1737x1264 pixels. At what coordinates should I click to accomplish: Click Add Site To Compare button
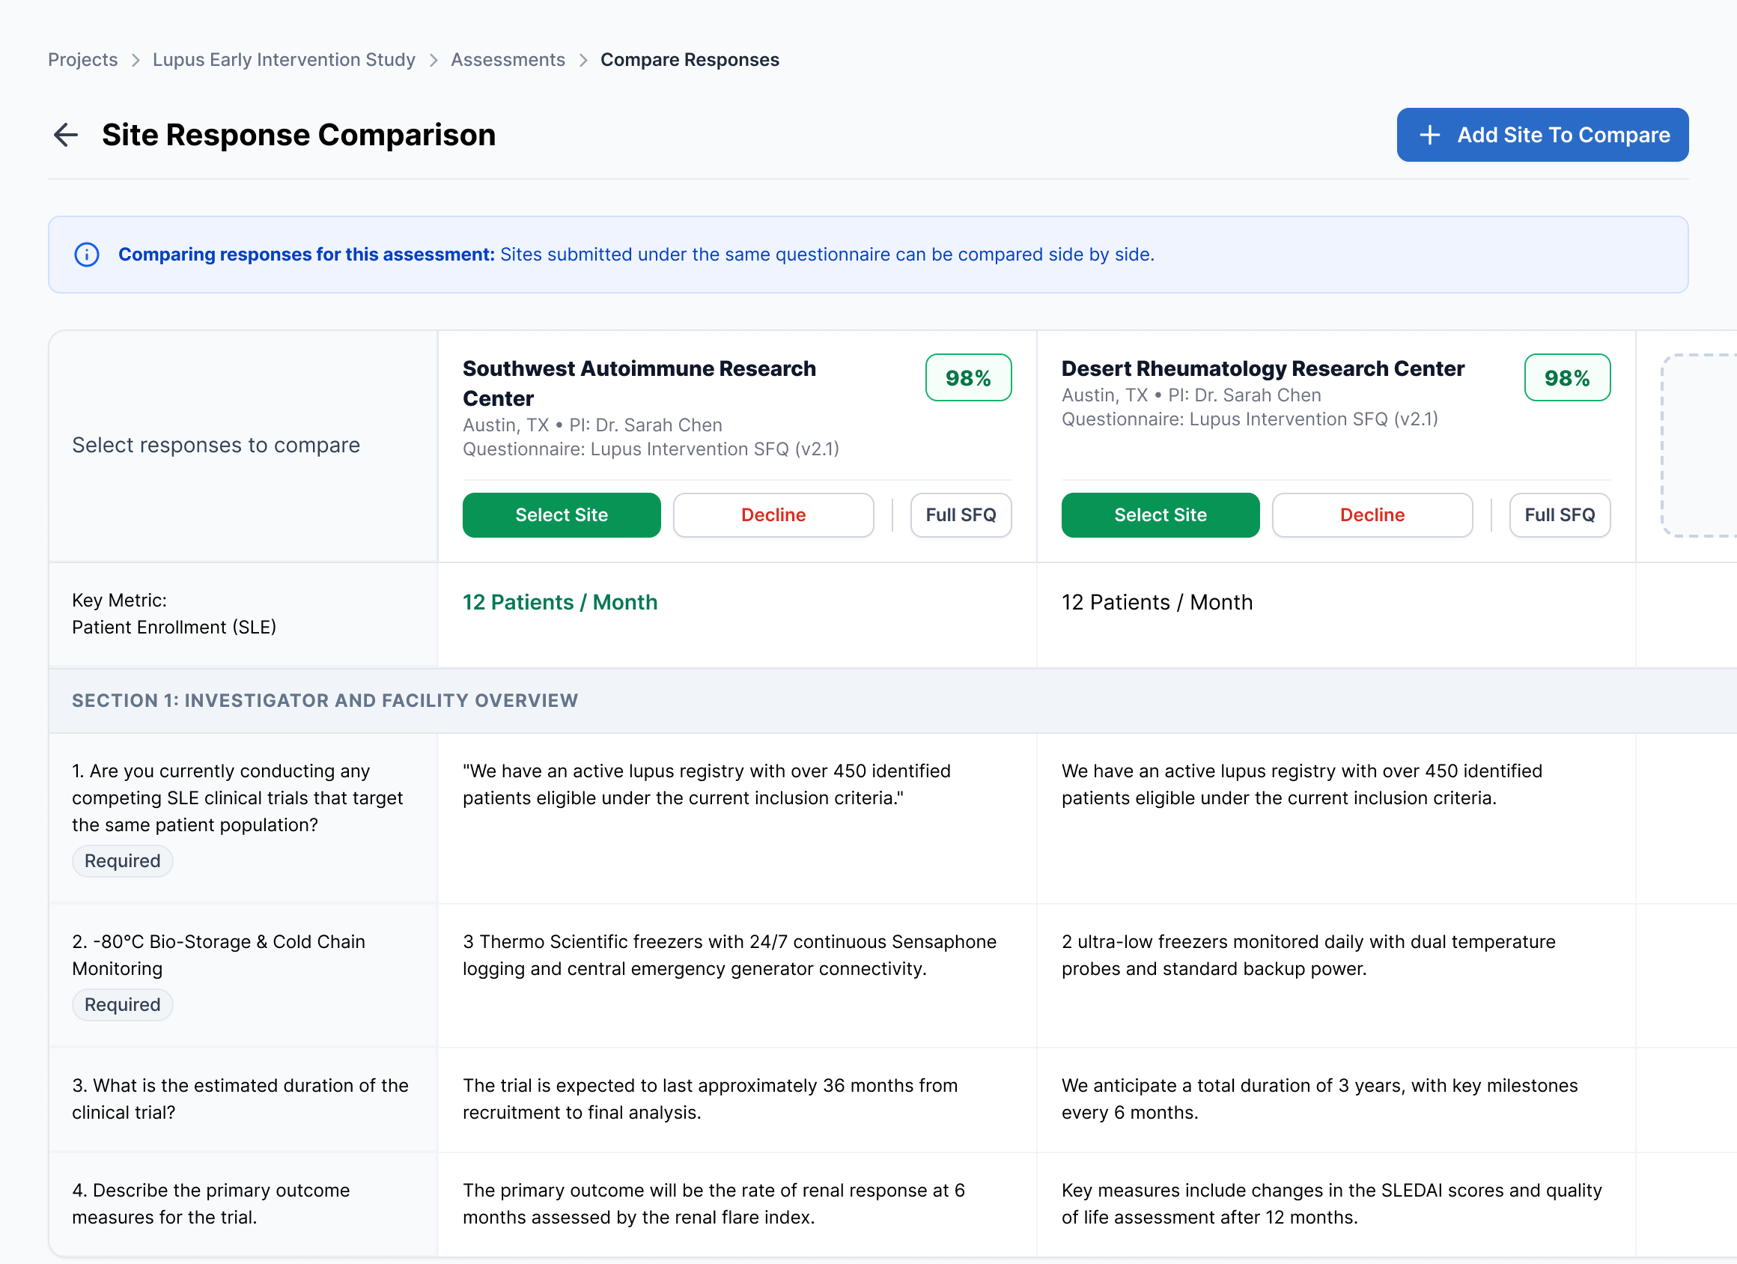[1542, 135]
